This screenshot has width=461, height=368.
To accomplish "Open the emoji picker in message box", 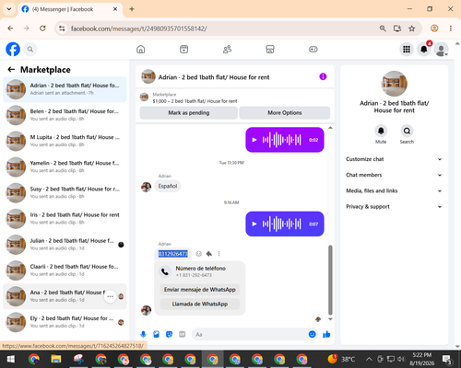I will [x=312, y=334].
